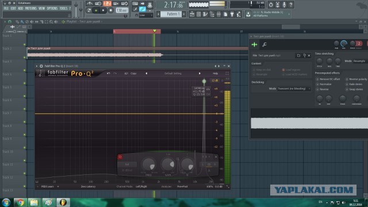Click the Pro-Q 2 Help button
This screenshot has width=368, height=207.
click(215, 74)
